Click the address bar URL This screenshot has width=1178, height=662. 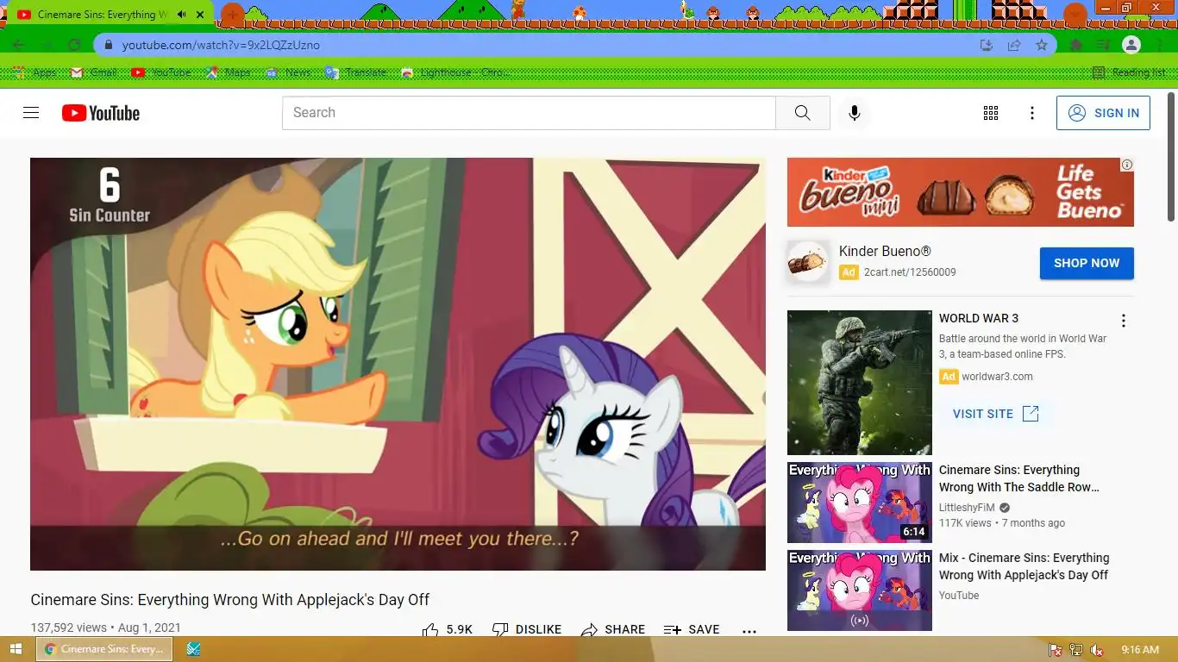tap(221, 45)
